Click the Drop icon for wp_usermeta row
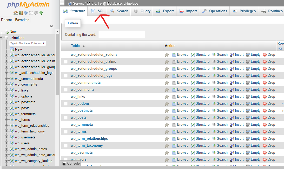The height and width of the screenshot is (169, 284). point(265,153)
